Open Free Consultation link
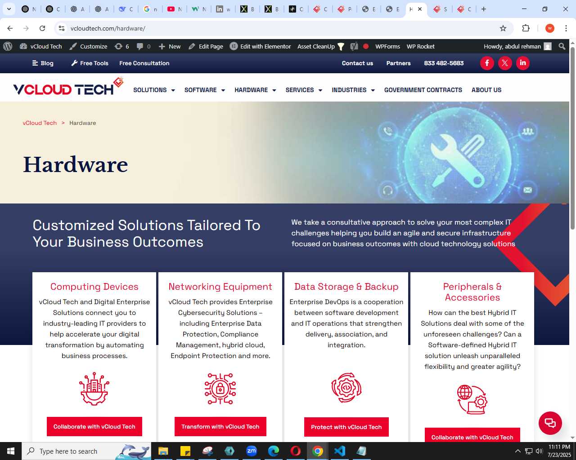The height and width of the screenshot is (460, 576). 144,63
